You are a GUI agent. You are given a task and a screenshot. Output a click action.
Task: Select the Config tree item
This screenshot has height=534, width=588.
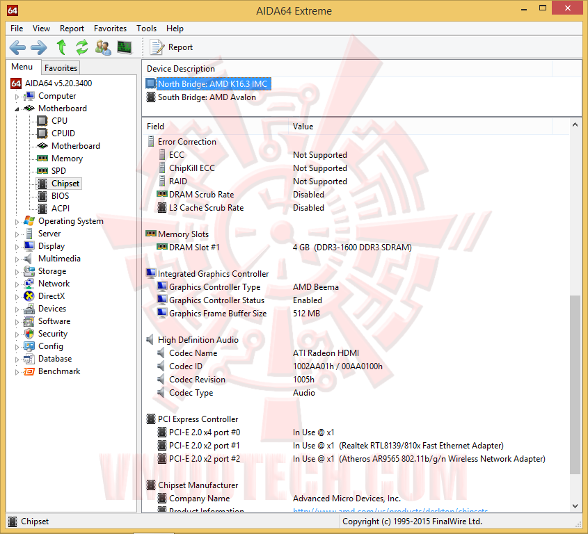(51, 346)
